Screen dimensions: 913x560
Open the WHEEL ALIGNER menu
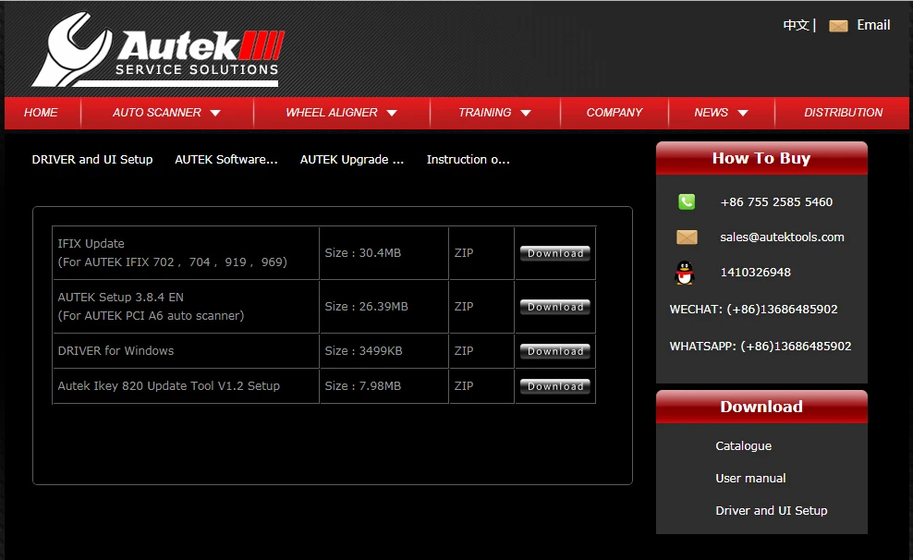tap(332, 113)
